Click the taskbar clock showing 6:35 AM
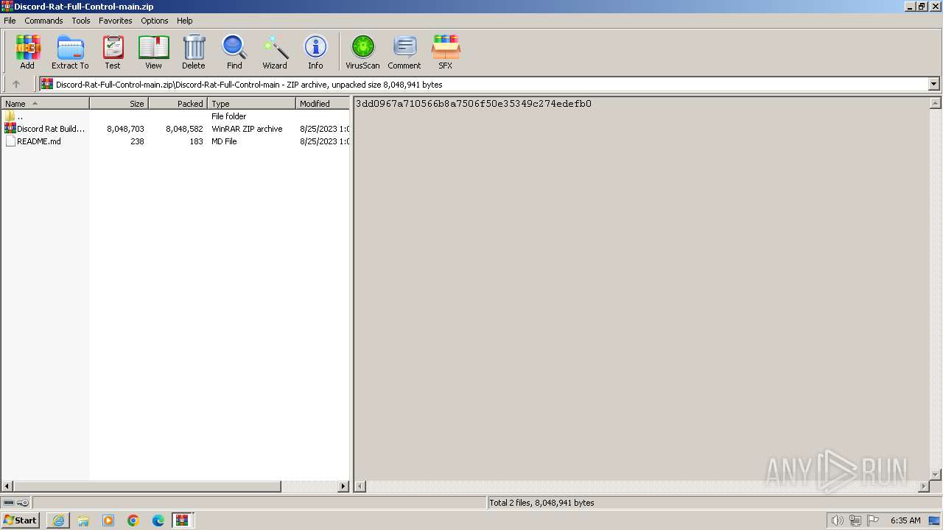Image resolution: width=943 pixels, height=530 pixels. [905, 520]
